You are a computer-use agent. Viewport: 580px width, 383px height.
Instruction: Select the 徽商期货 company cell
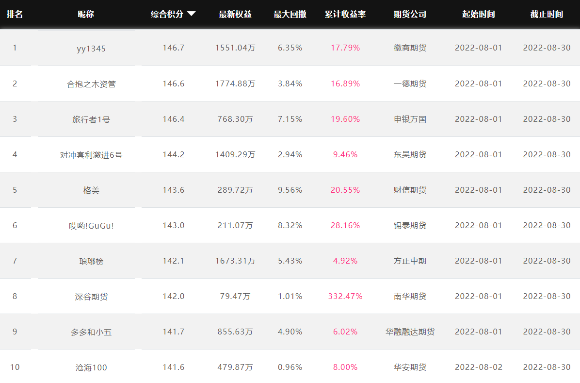pyautogui.click(x=410, y=48)
